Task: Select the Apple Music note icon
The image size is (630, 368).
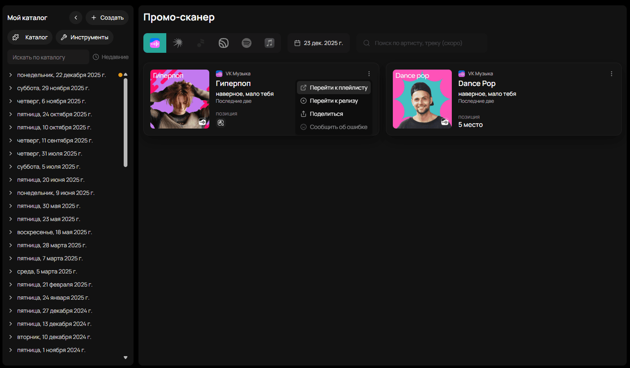Action: coord(270,43)
